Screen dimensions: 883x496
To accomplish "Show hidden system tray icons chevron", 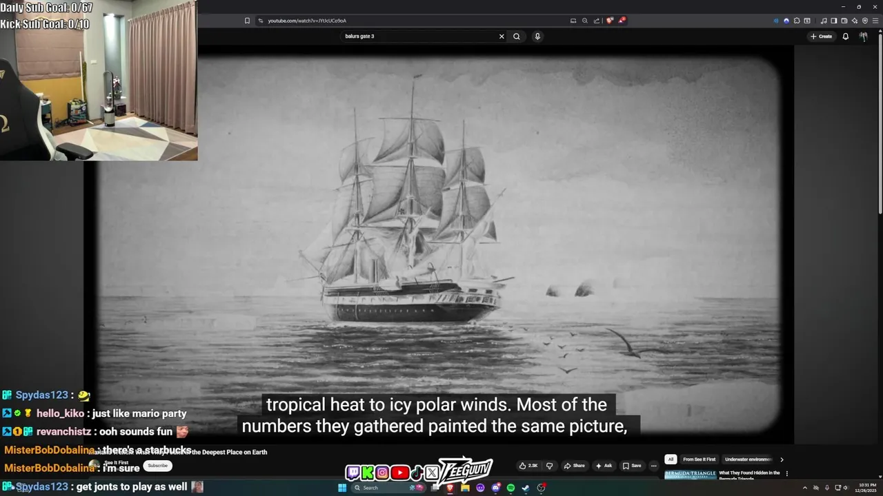I will (x=804, y=488).
